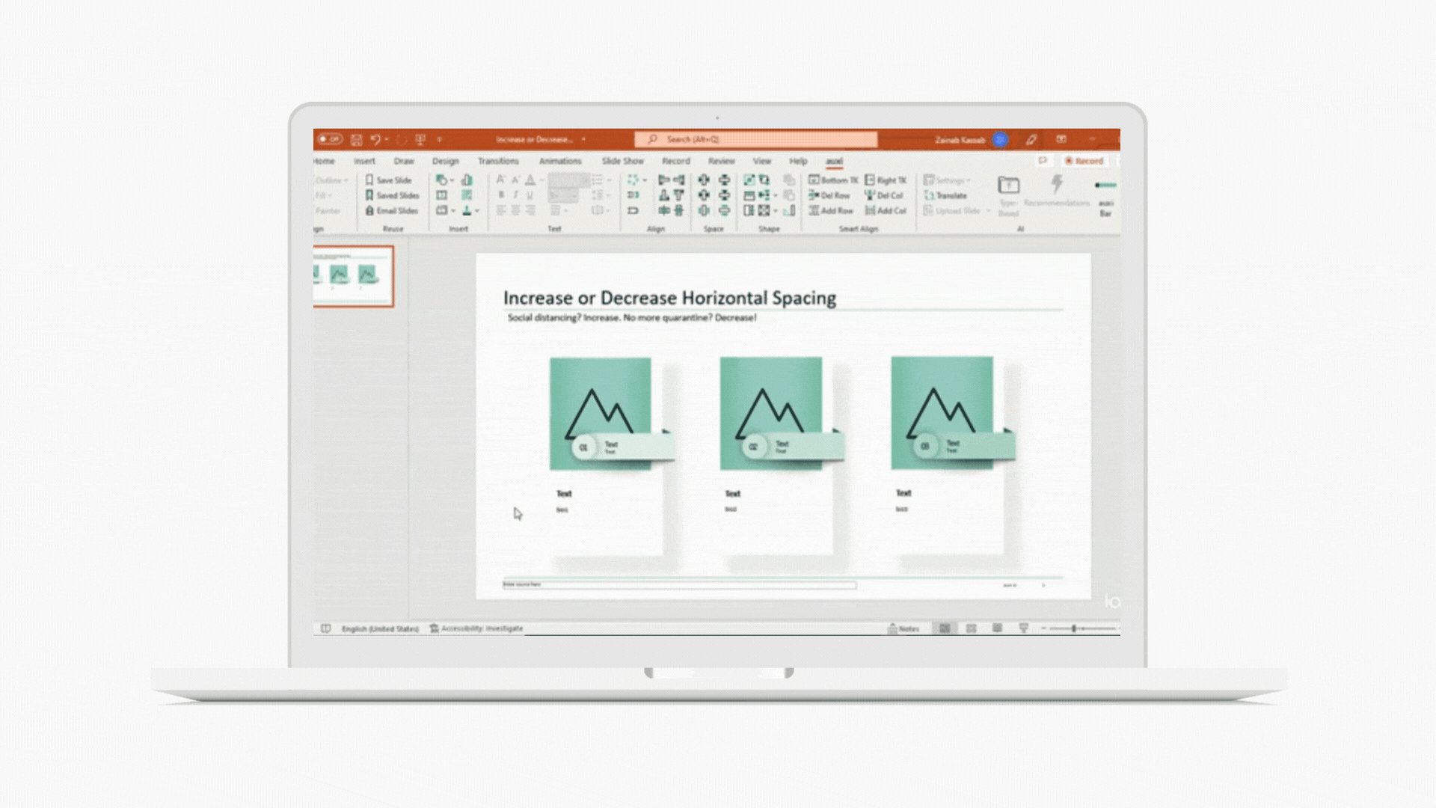Open the file name dropdown arrow
1436x808 pixels.
[583, 140]
